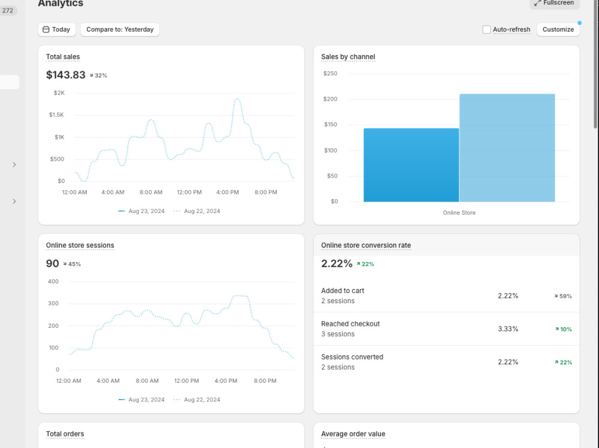Expand the upper sidebar chevron
The image size is (599, 448).
[x=14, y=164]
